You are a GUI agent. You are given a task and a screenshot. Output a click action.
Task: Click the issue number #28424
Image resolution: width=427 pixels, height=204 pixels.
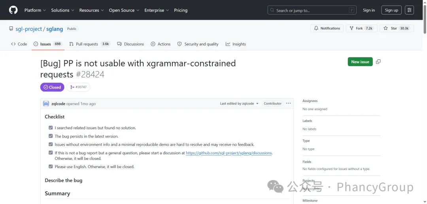tap(90, 74)
